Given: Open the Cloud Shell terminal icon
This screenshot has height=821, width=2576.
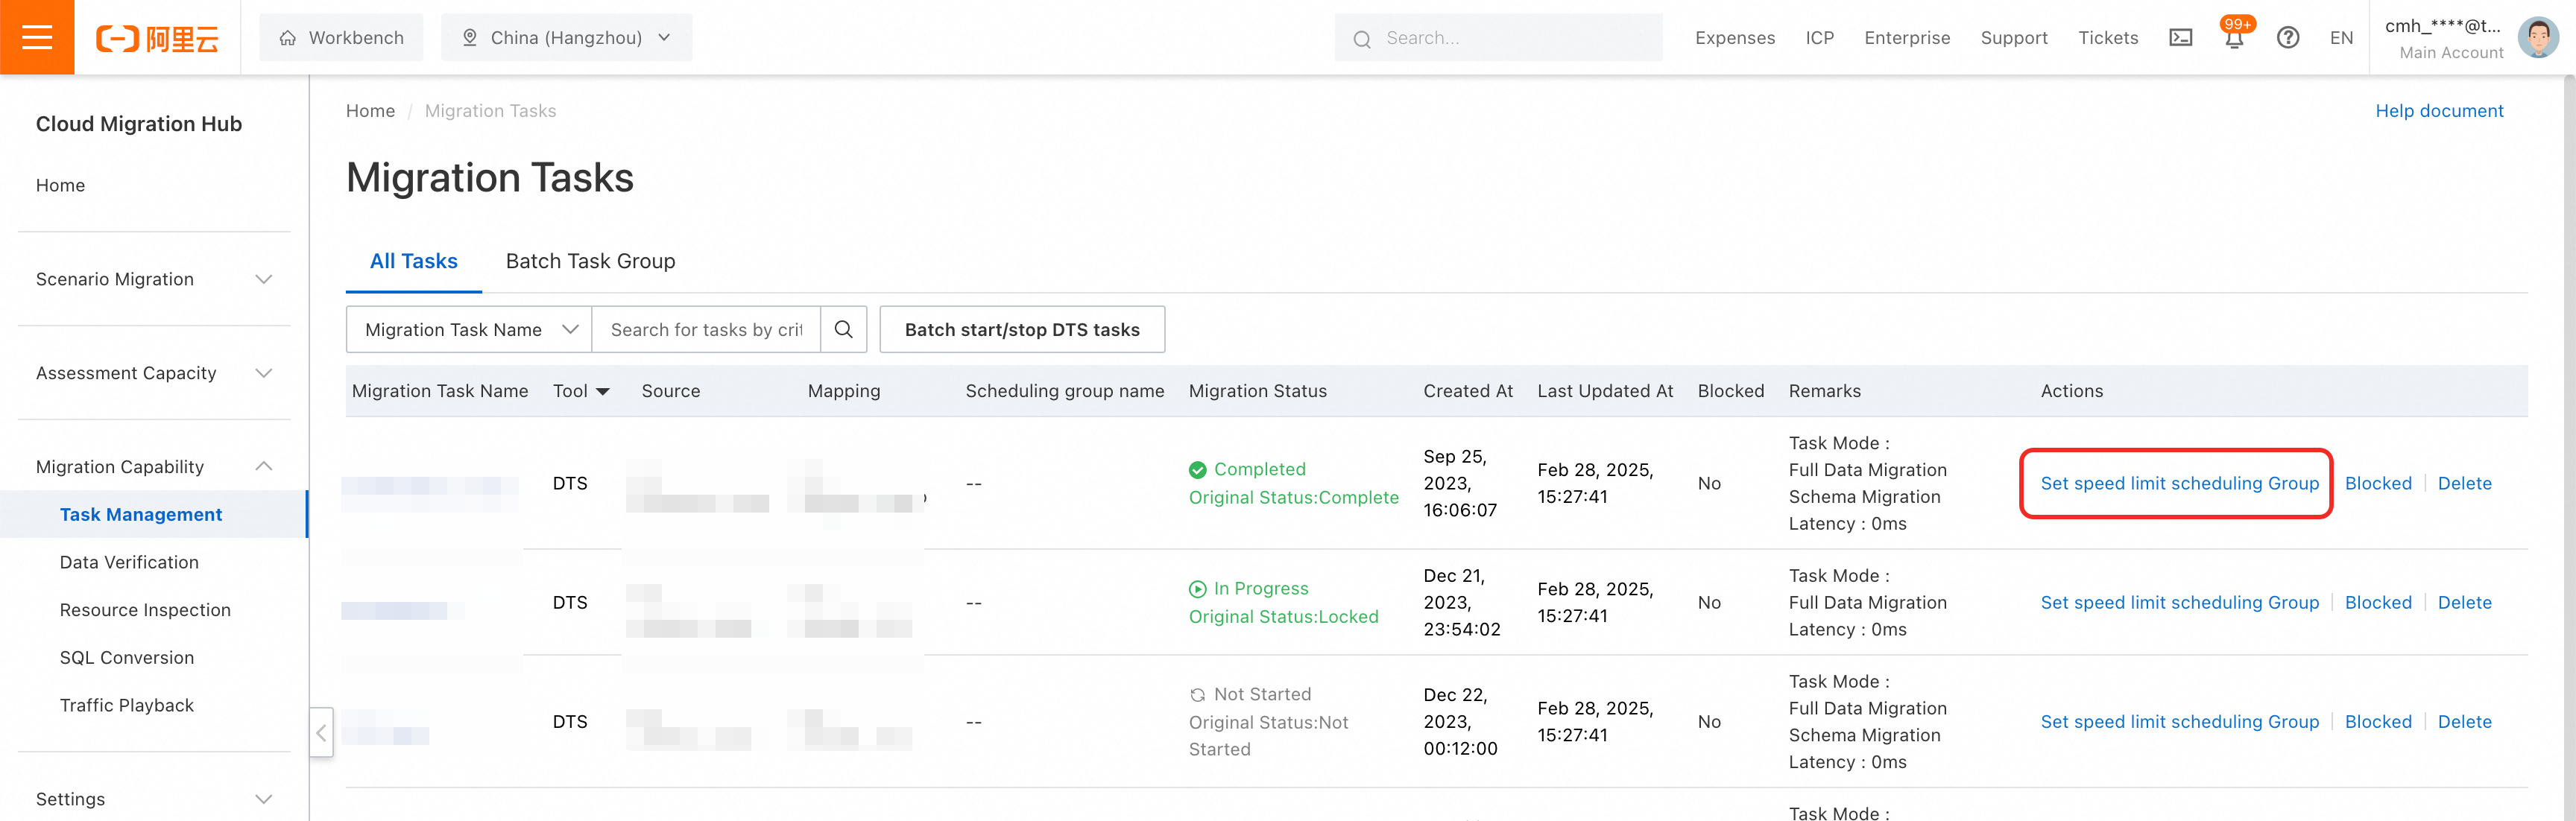Looking at the screenshot, I should [2180, 38].
